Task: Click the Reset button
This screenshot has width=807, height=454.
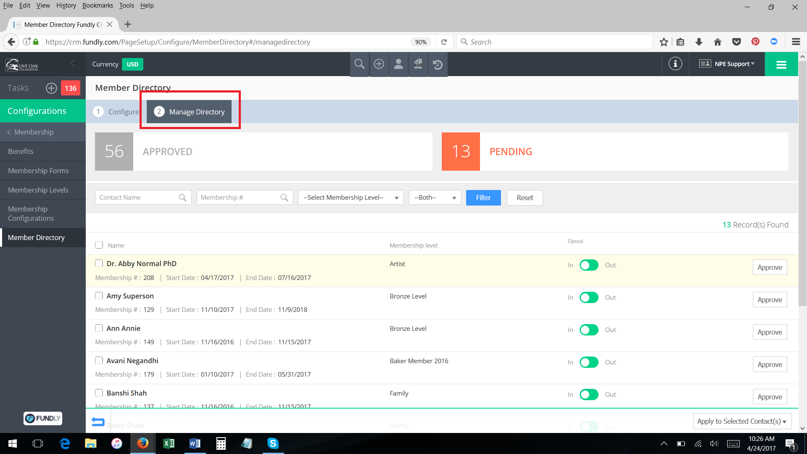Action: pos(525,198)
